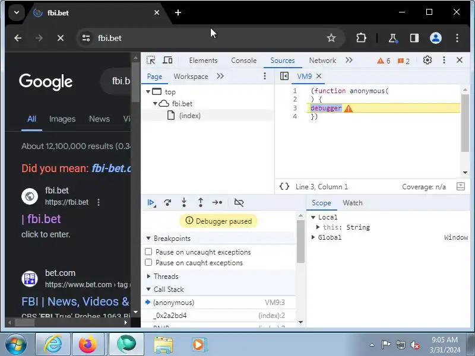
Task: Open the Workspace navigator tab
Action: [191, 77]
